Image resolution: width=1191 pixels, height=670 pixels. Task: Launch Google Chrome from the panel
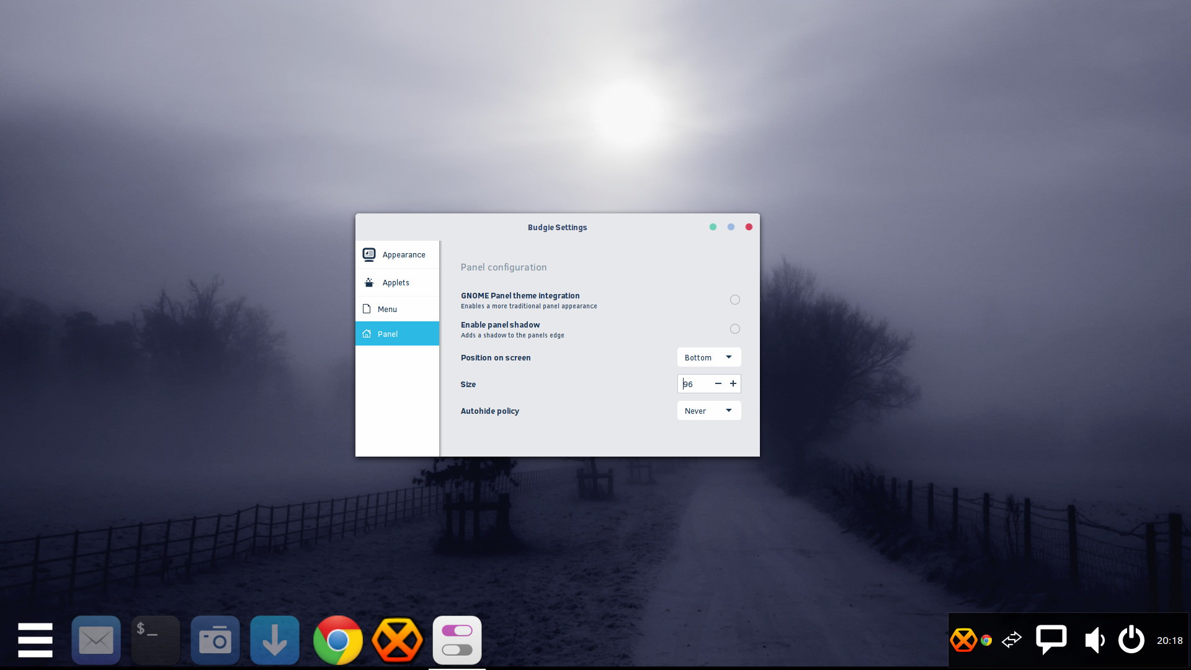[x=337, y=640]
